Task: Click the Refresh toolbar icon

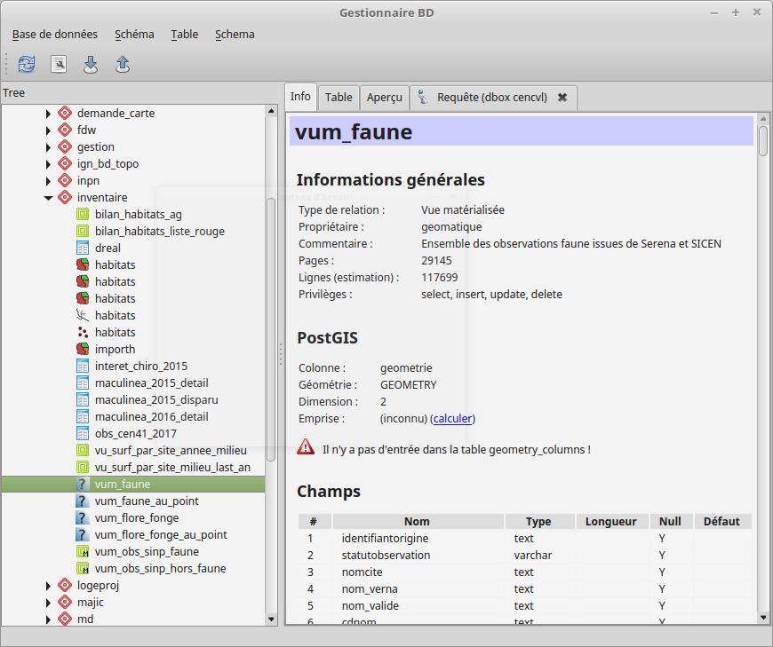Action: tap(27, 64)
